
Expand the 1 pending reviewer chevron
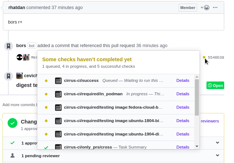click(x=217, y=155)
